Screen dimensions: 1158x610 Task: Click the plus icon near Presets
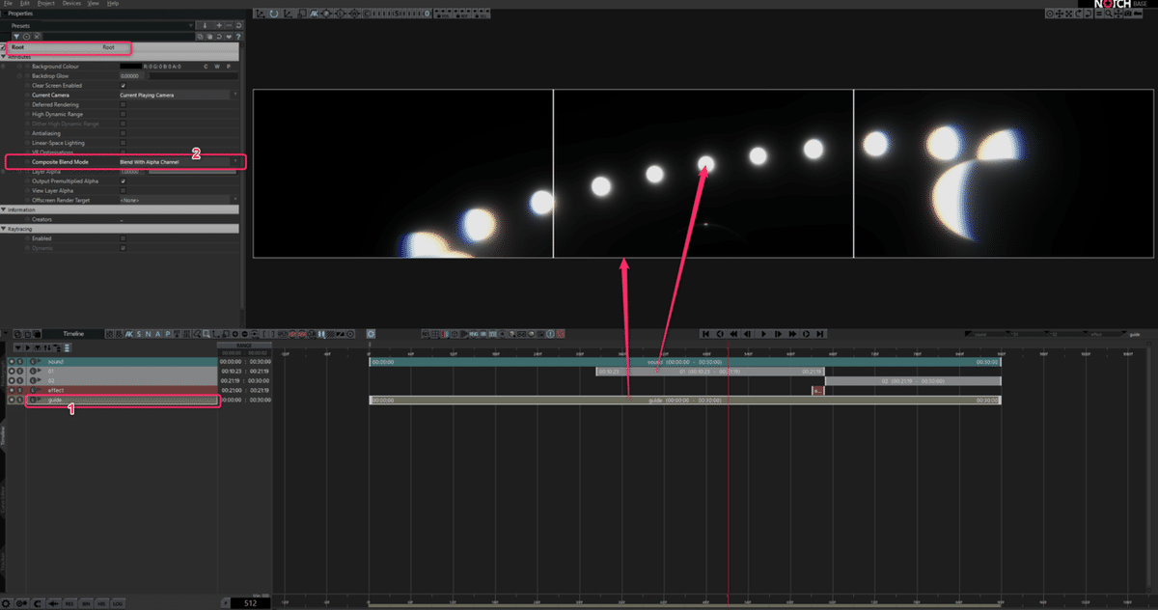[x=219, y=25]
